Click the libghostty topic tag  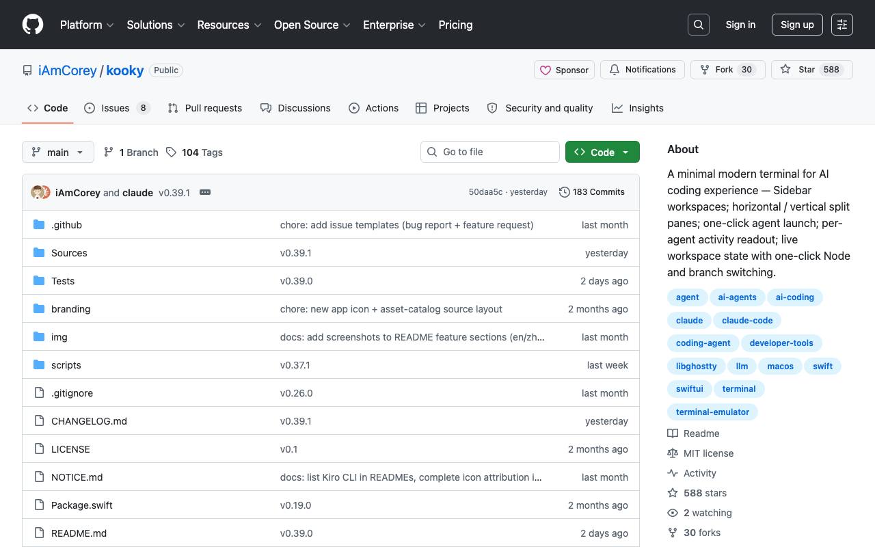(x=696, y=366)
